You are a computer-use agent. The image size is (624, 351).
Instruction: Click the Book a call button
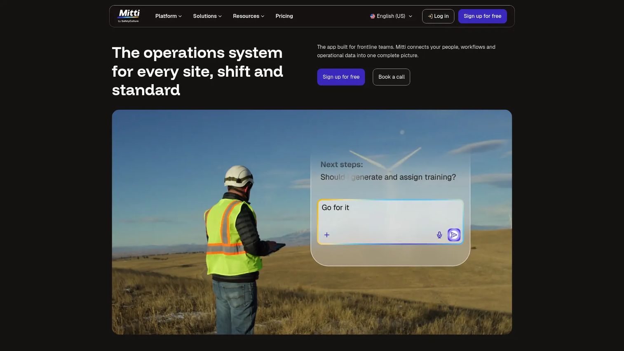[391, 77]
